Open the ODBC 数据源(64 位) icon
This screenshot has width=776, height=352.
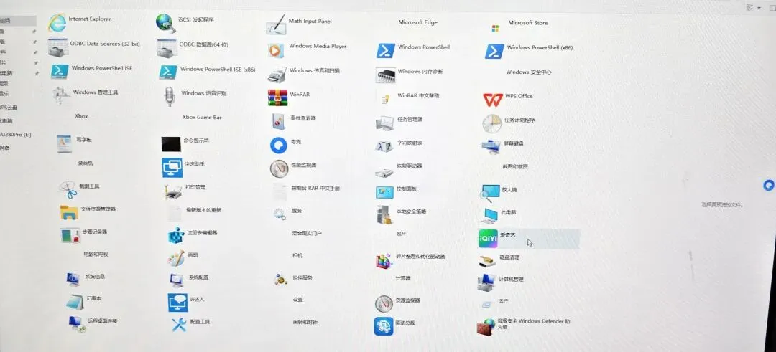click(167, 48)
